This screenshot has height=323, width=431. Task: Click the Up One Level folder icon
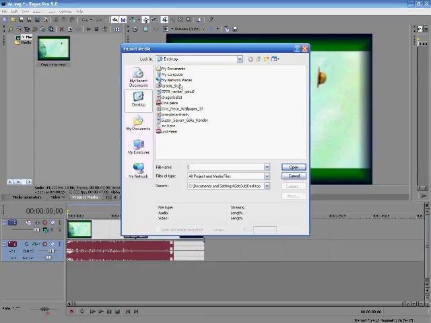click(259, 59)
